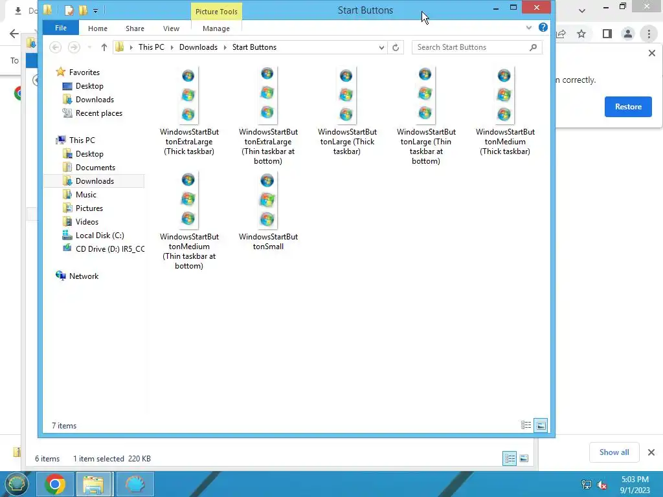Select highlighted Downloads under This PC
This screenshot has height=497, width=663.
coord(95,181)
